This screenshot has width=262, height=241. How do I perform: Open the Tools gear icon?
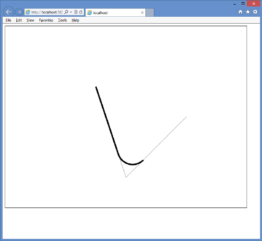[x=255, y=12]
